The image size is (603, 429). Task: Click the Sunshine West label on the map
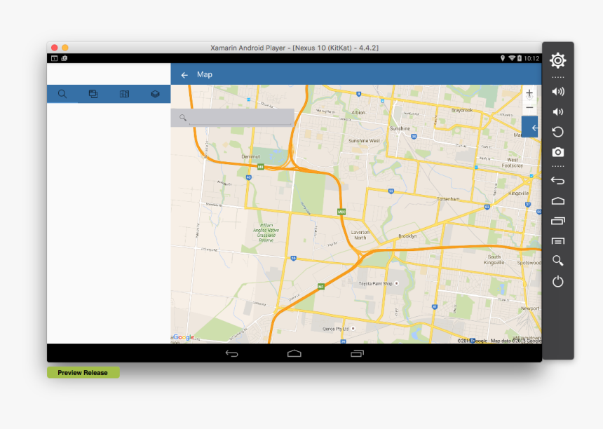(x=364, y=141)
